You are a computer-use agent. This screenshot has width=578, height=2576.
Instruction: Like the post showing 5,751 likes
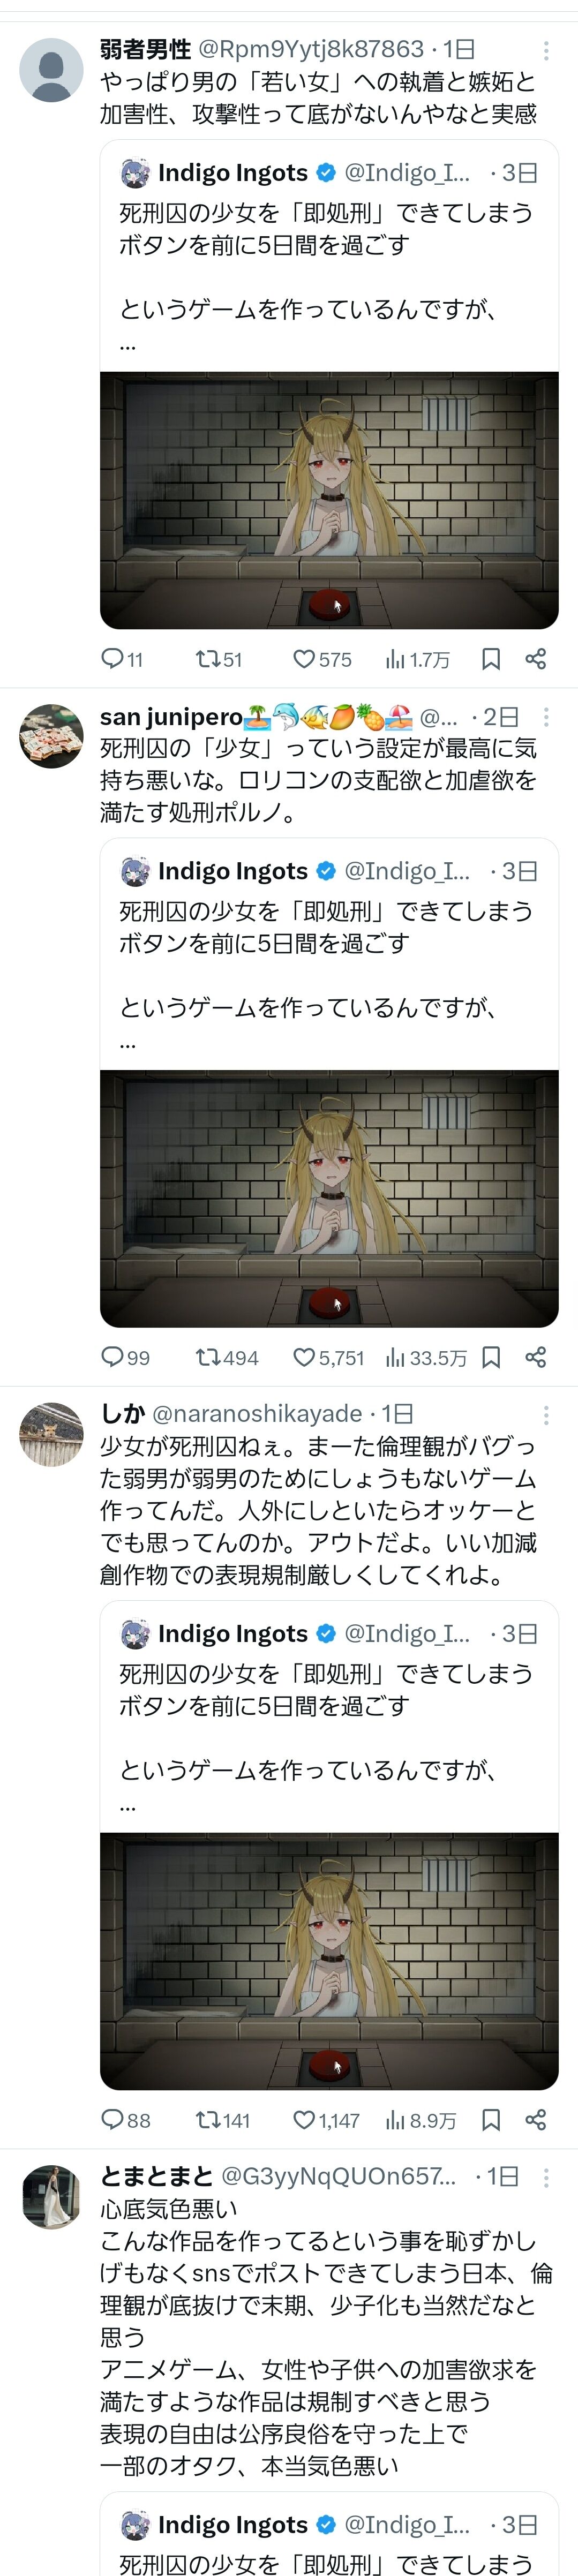pyautogui.click(x=328, y=1357)
